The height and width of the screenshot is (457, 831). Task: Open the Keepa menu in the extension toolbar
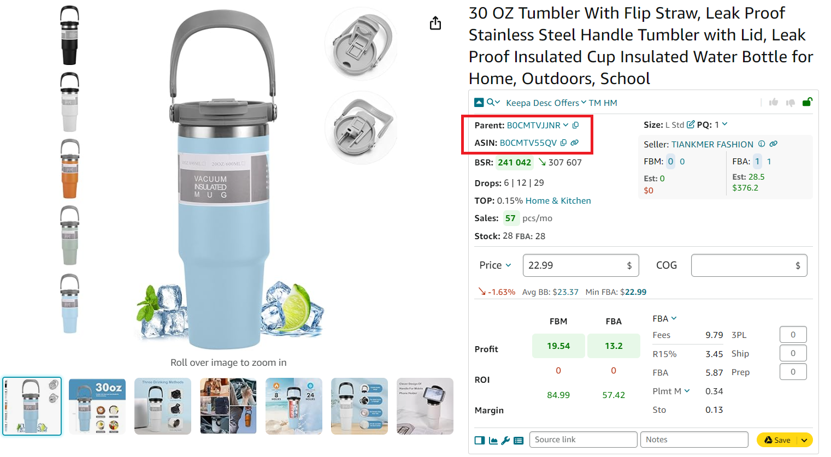click(x=519, y=103)
